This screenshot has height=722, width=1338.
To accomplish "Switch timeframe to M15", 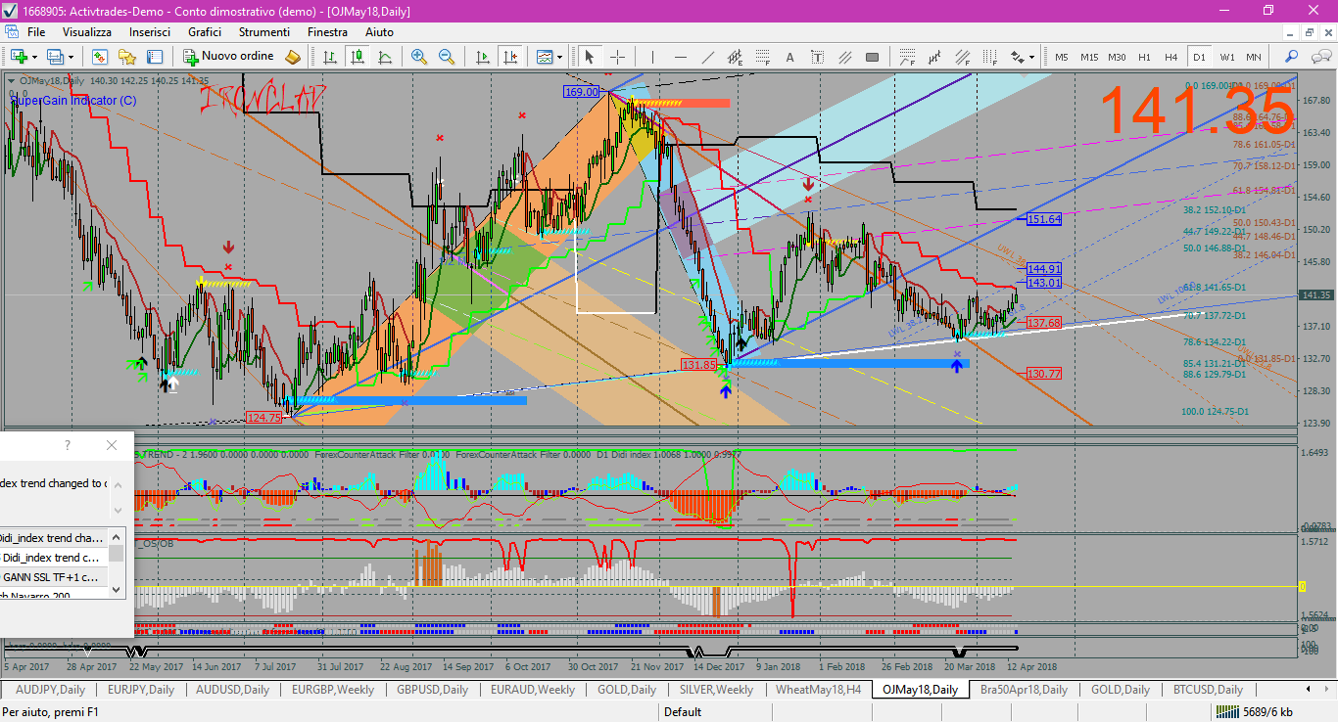I will [x=1089, y=57].
